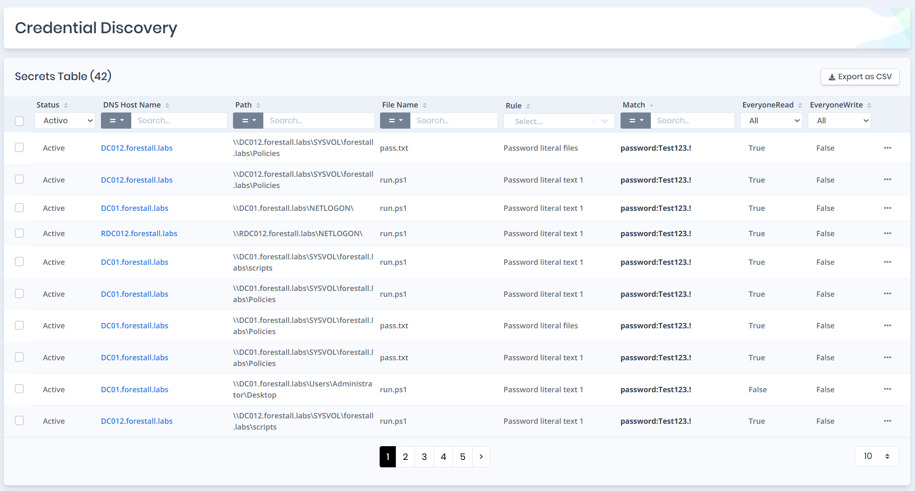Open actions for Administrator Desktop run.ps1 row
Image resolution: width=915 pixels, height=491 pixels.
[888, 389]
